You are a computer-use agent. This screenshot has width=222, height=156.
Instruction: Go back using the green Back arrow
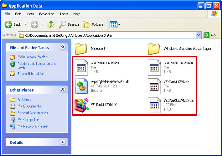(8, 25)
